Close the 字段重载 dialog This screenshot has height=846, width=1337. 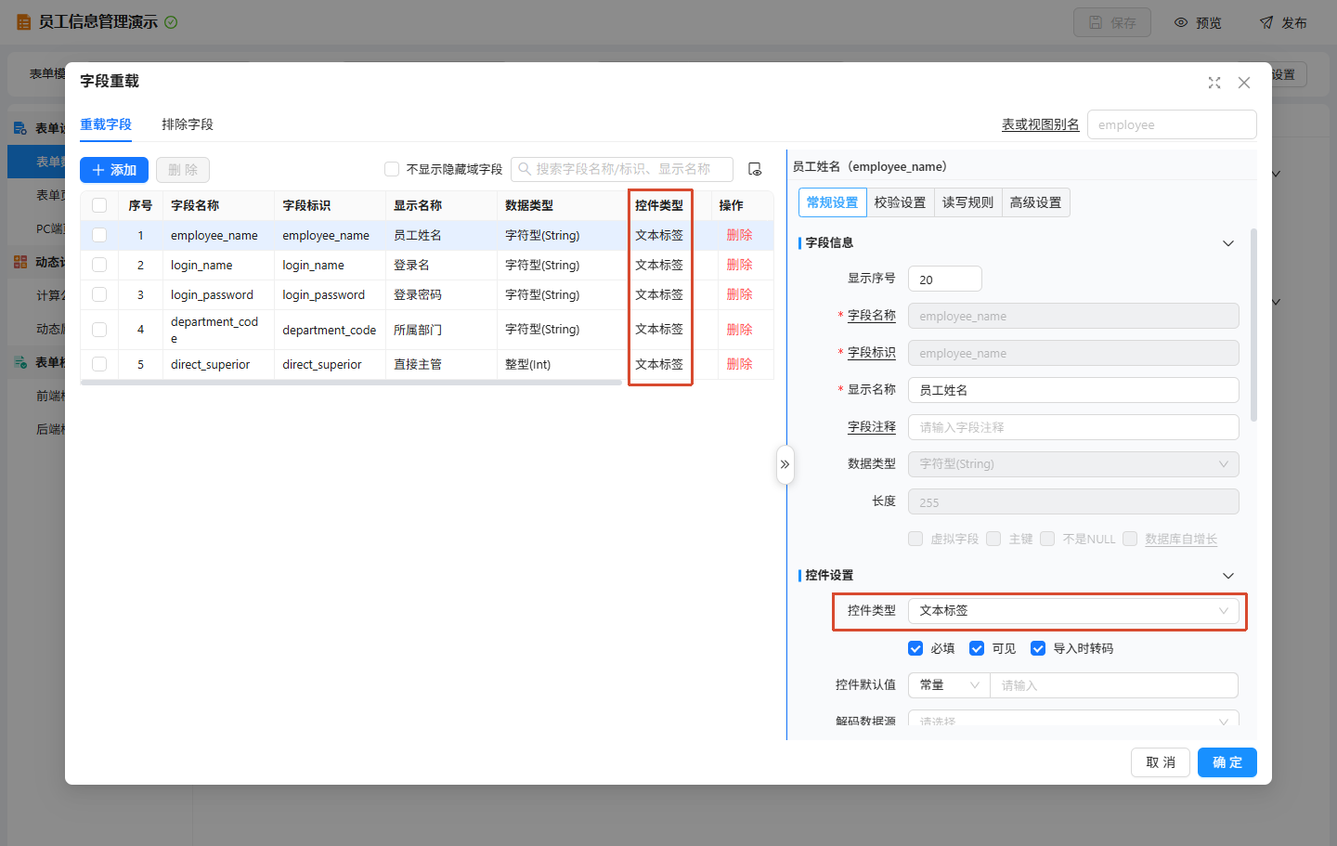[1244, 83]
